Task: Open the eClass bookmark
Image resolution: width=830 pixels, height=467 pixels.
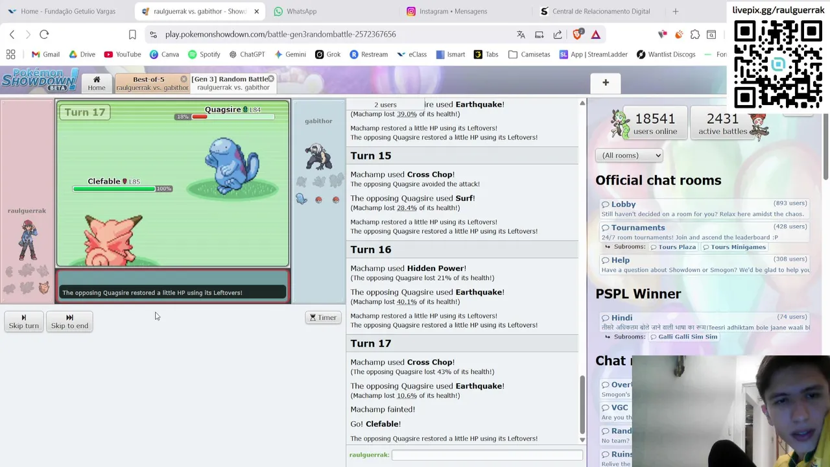Action: pos(412,54)
